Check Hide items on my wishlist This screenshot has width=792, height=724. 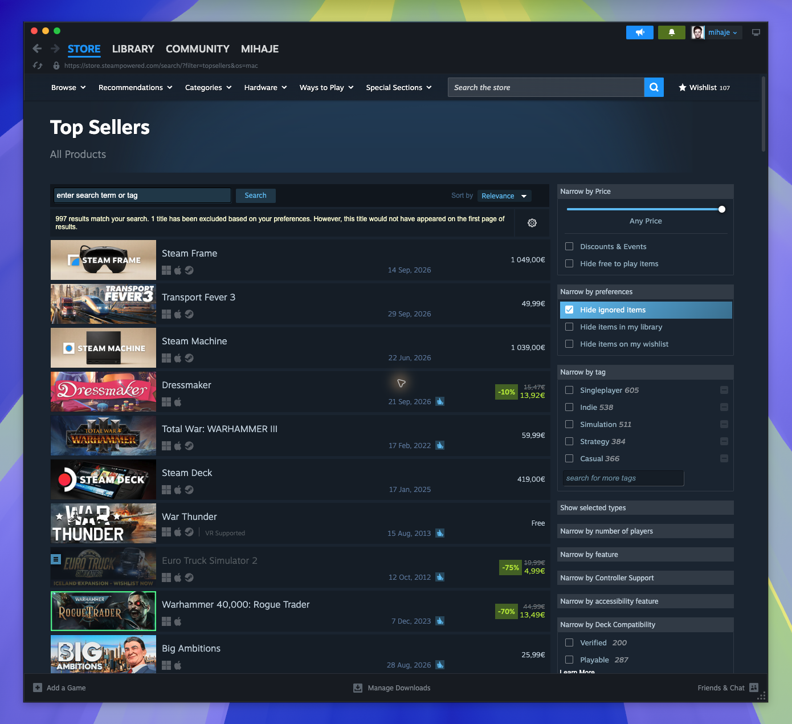pyautogui.click(x=569, y=344)
